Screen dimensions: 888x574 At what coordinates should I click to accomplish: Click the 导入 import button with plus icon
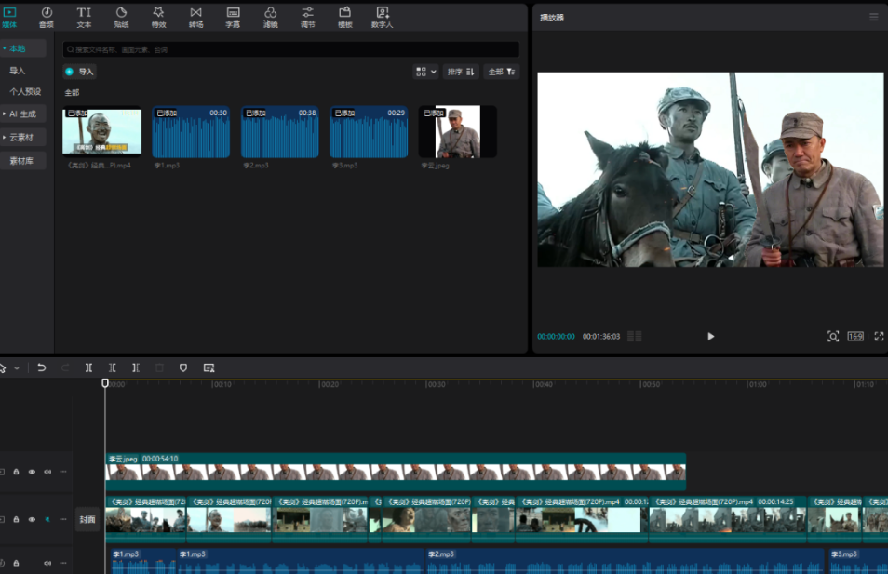(79, 72)
